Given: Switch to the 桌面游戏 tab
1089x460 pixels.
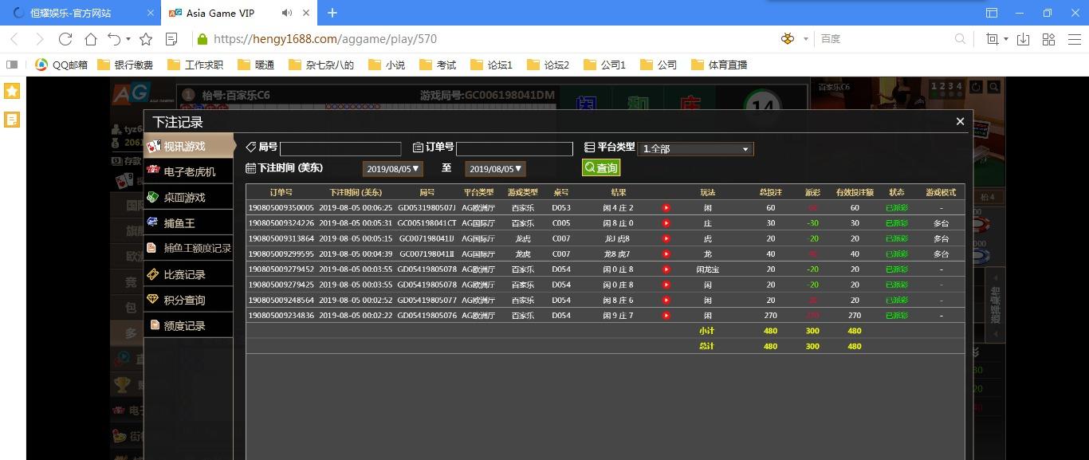Looking at the screenshot, I should click(x=188, y=197).
